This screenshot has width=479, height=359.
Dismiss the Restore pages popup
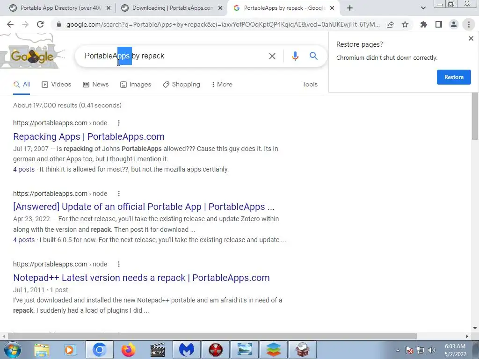[471, 38]
